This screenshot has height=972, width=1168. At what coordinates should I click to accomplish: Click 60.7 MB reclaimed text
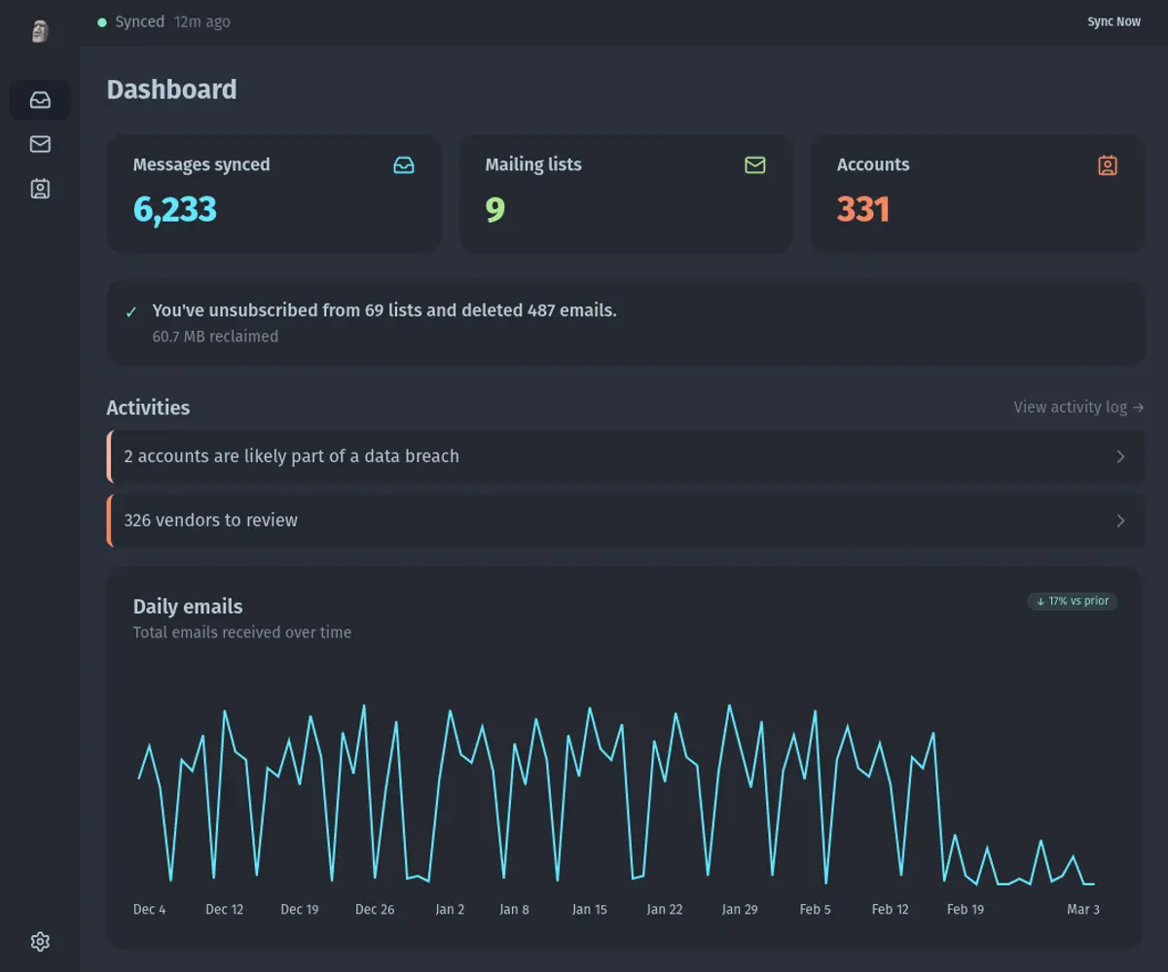pos(215,337)
